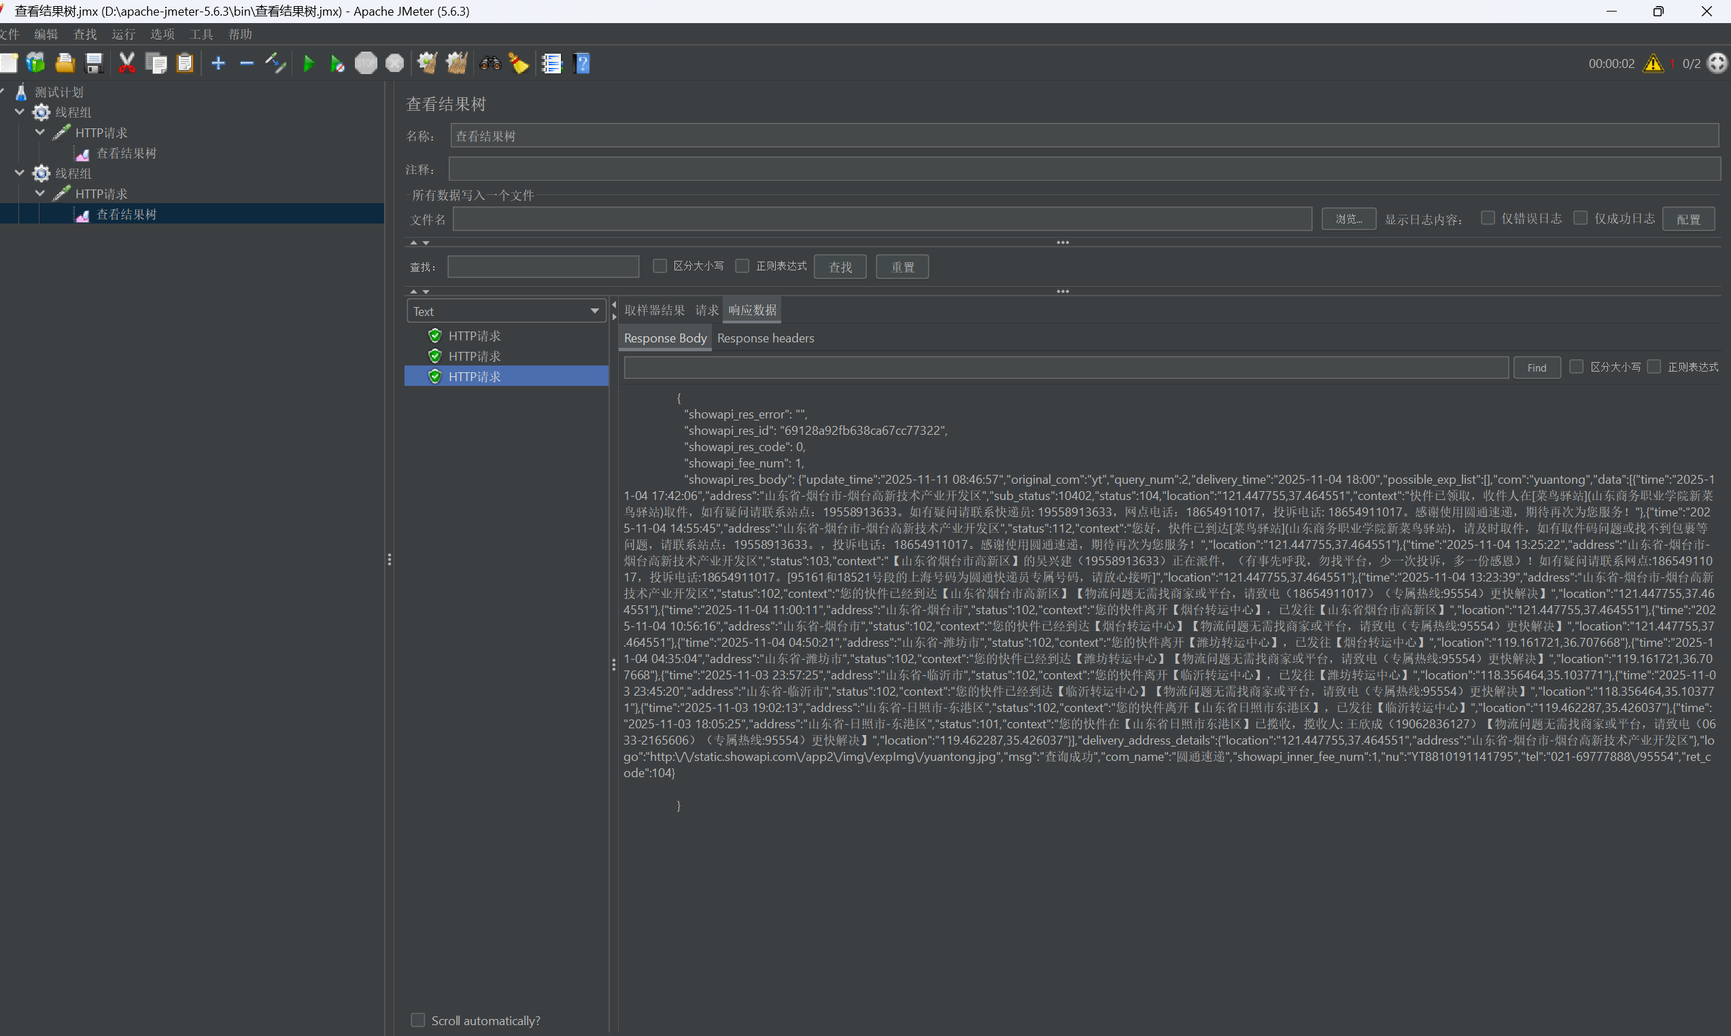Click the 浏览... browse button
Screen dimensions: 1731x1036
(x=1348, y=219)
